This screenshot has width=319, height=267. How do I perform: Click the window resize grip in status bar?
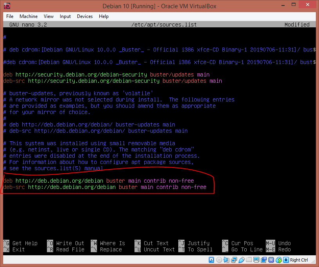[314, 261]
